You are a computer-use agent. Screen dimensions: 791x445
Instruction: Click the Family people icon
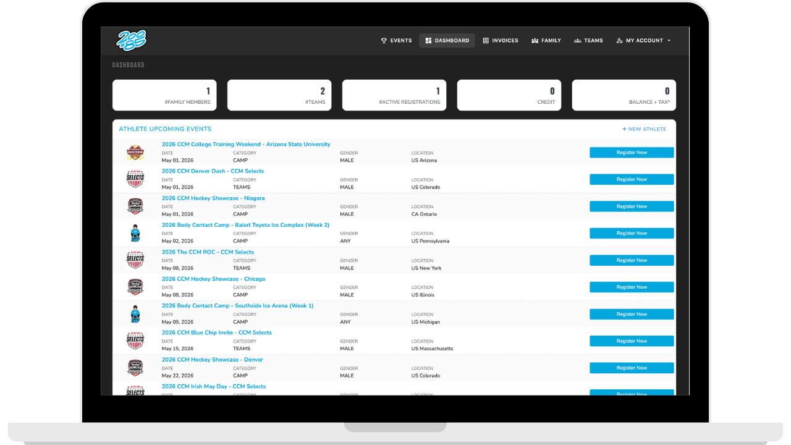tap(535, 41)
